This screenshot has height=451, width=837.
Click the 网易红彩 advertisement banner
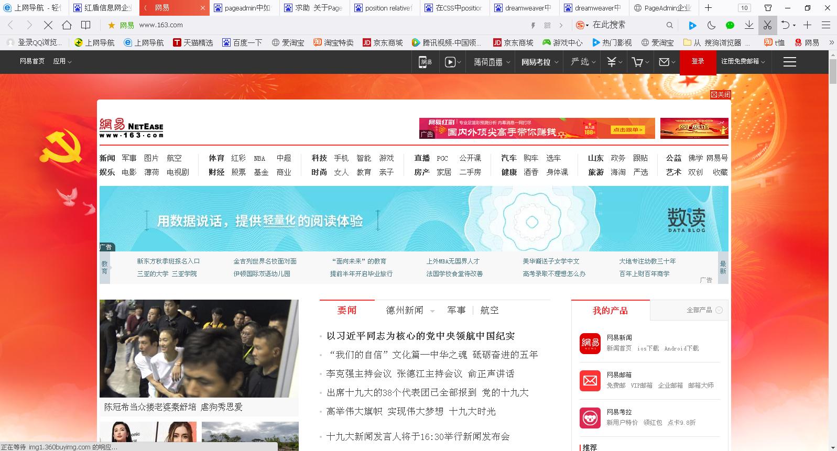pos(537,128)
